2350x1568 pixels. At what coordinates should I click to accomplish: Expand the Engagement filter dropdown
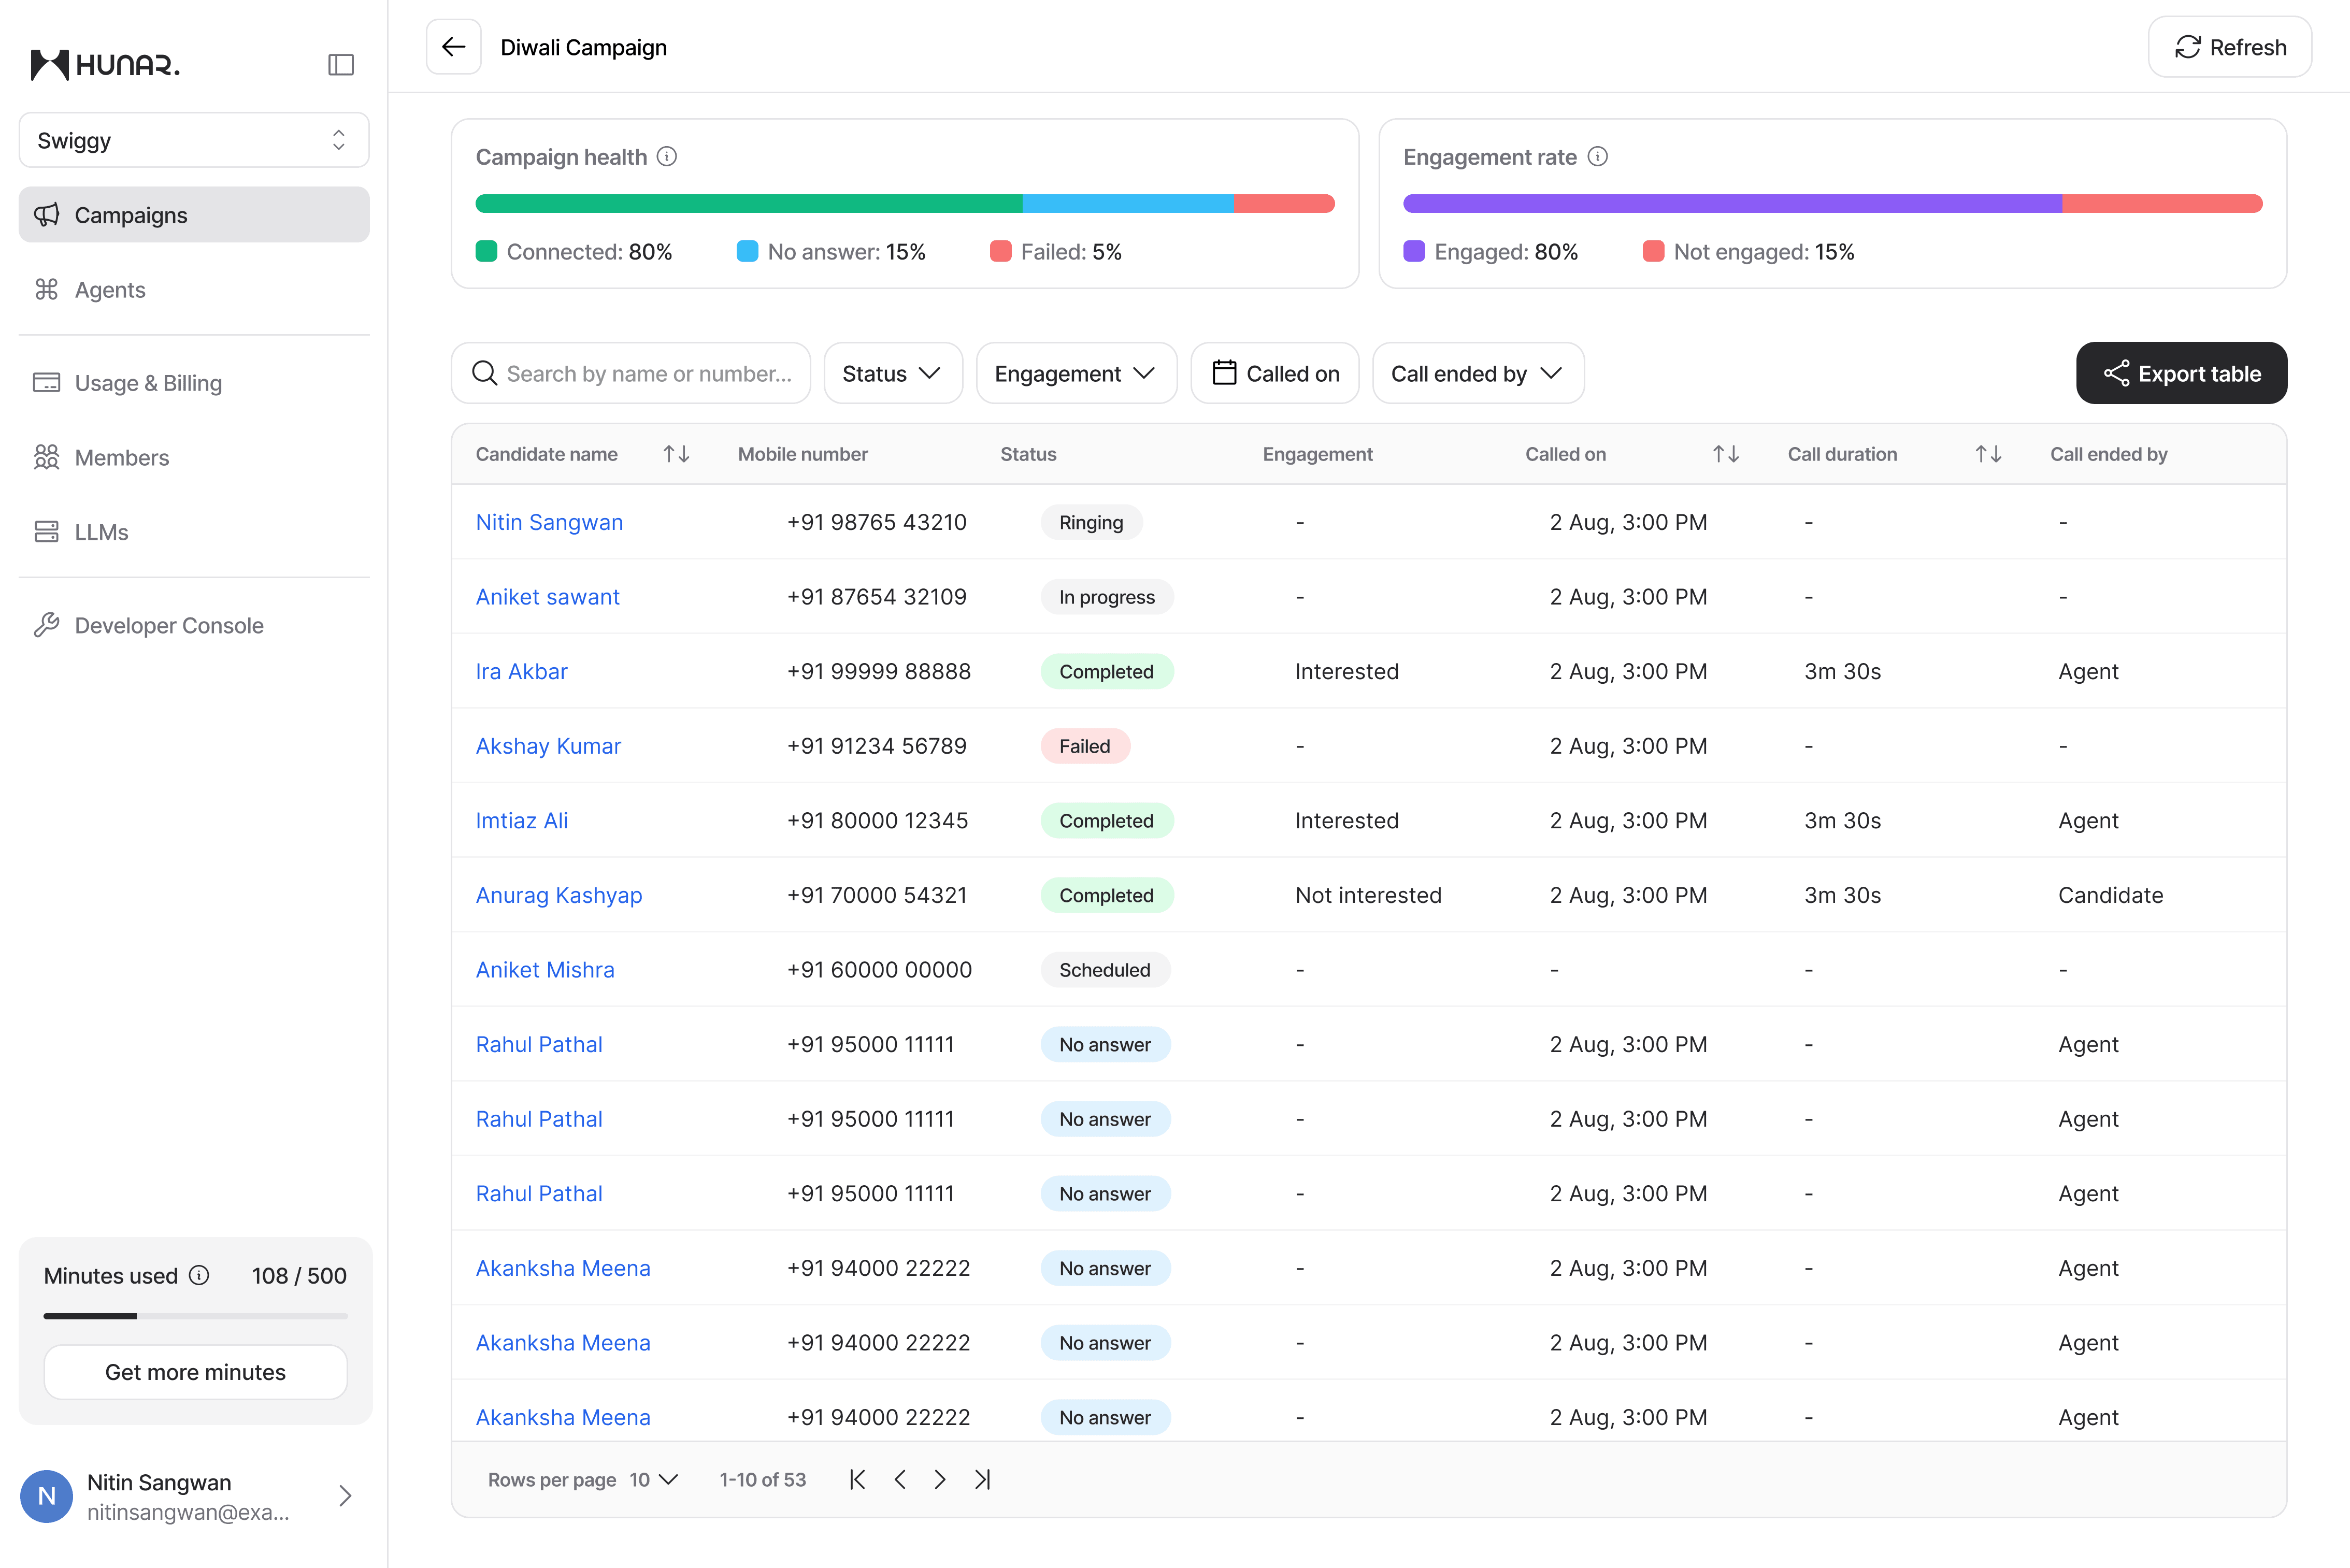[1076, 373]
